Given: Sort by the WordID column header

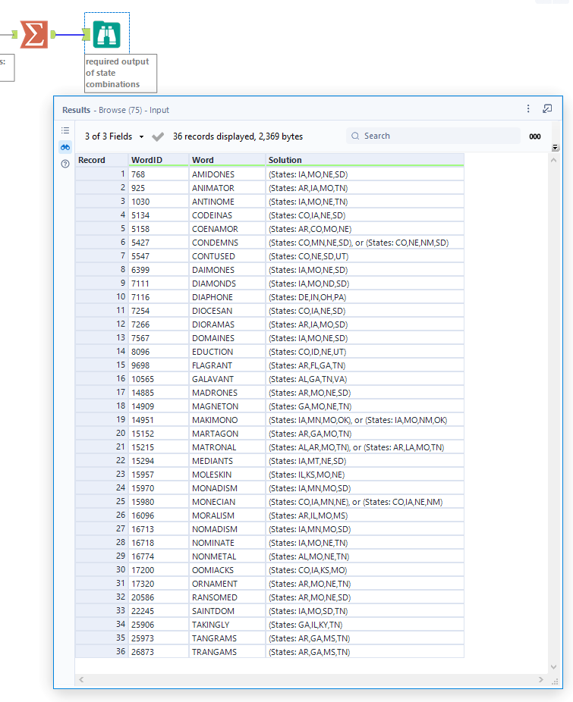Looking at the screenshot, I should pyautogui.click(x=159, y=160).
